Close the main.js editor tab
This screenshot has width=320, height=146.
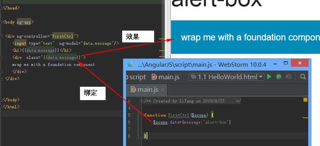coord(162,89)
